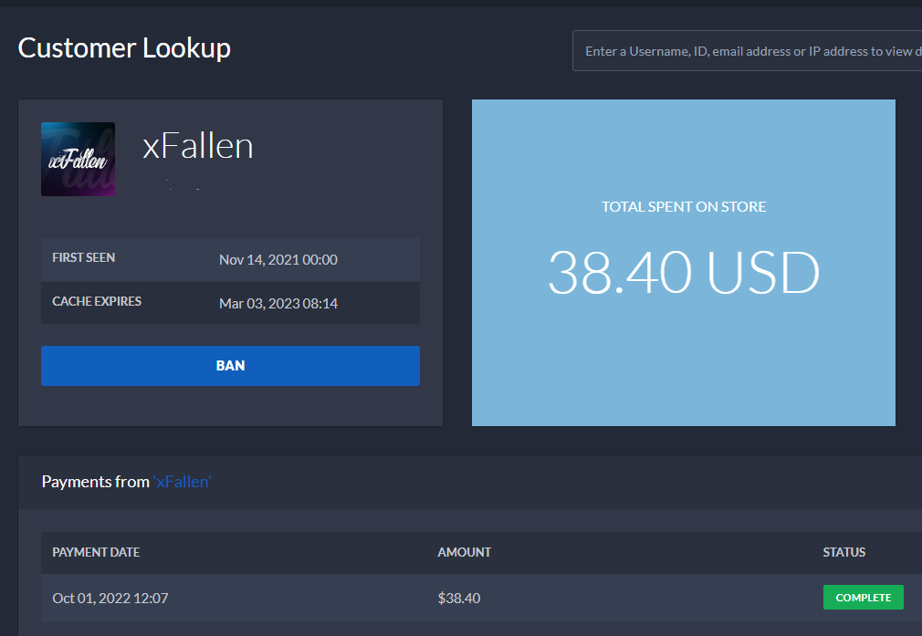Select the $38.40 amount cell

458,598
